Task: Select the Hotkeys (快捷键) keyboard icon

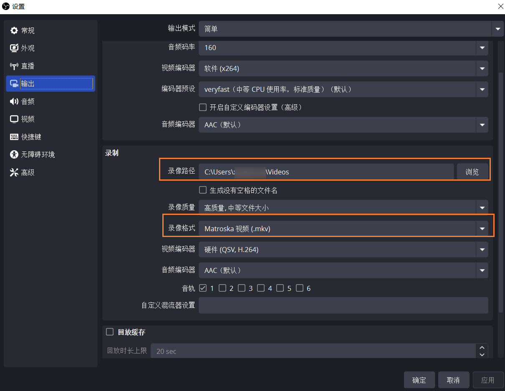Action: click(14, 137)
